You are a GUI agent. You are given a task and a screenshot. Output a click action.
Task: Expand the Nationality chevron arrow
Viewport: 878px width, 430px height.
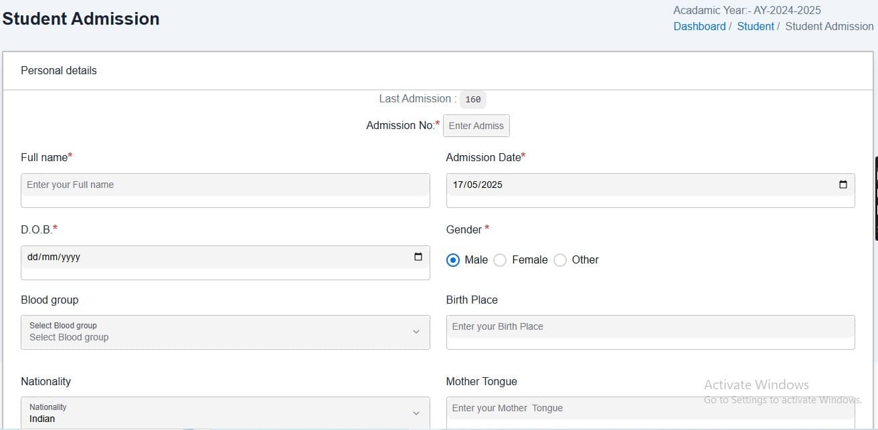point(416,413)
